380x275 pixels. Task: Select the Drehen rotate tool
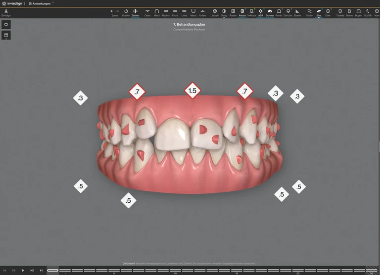coord(126,11)
